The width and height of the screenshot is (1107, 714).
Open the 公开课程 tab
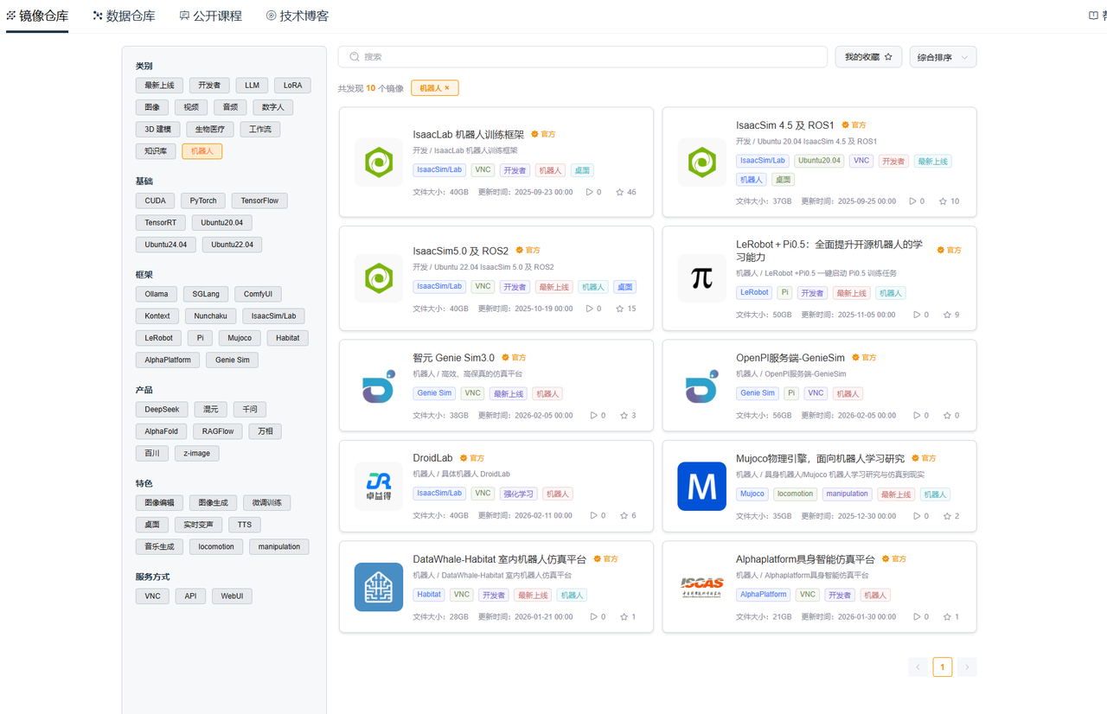(x=211, y=16)
